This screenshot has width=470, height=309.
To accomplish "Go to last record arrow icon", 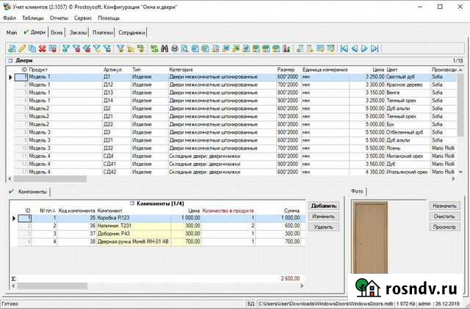I will [374, 48].
